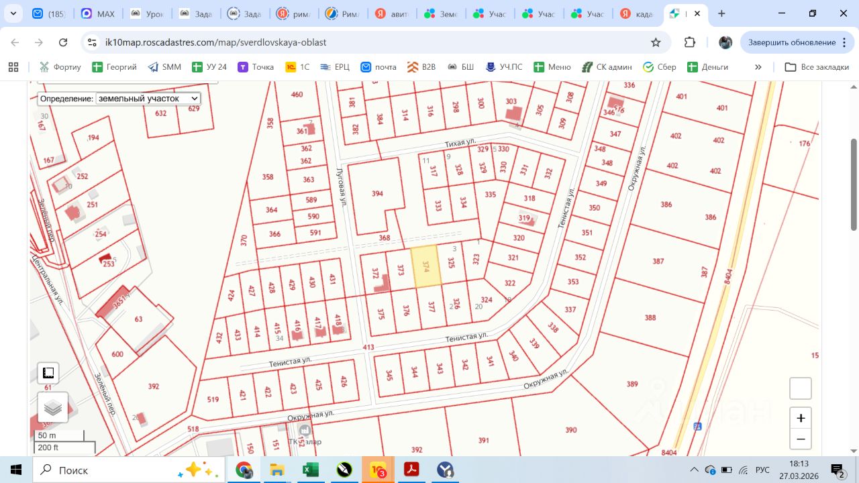The height and width of the screenshot is (483, 859).
Task: Click the browser forward arrow
Action: tap(39, 42)
